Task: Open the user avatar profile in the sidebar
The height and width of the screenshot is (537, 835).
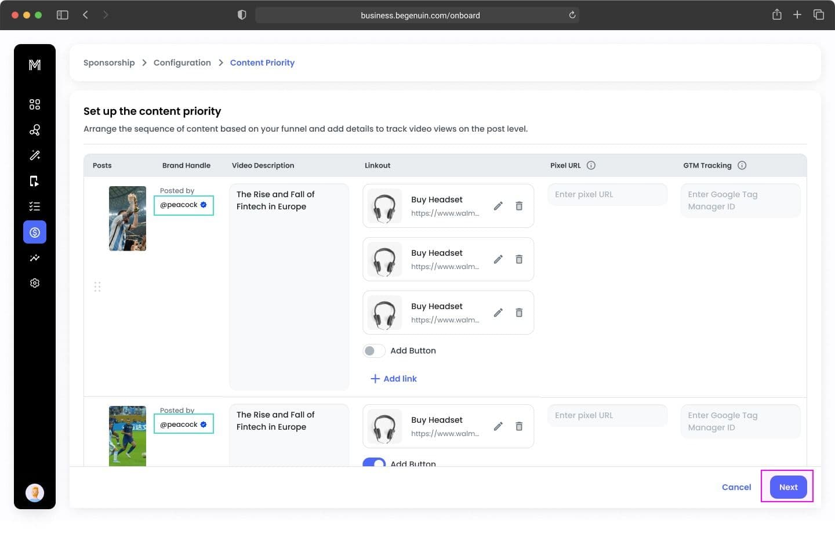Action: pyautogui.click(x=35, y=493)
